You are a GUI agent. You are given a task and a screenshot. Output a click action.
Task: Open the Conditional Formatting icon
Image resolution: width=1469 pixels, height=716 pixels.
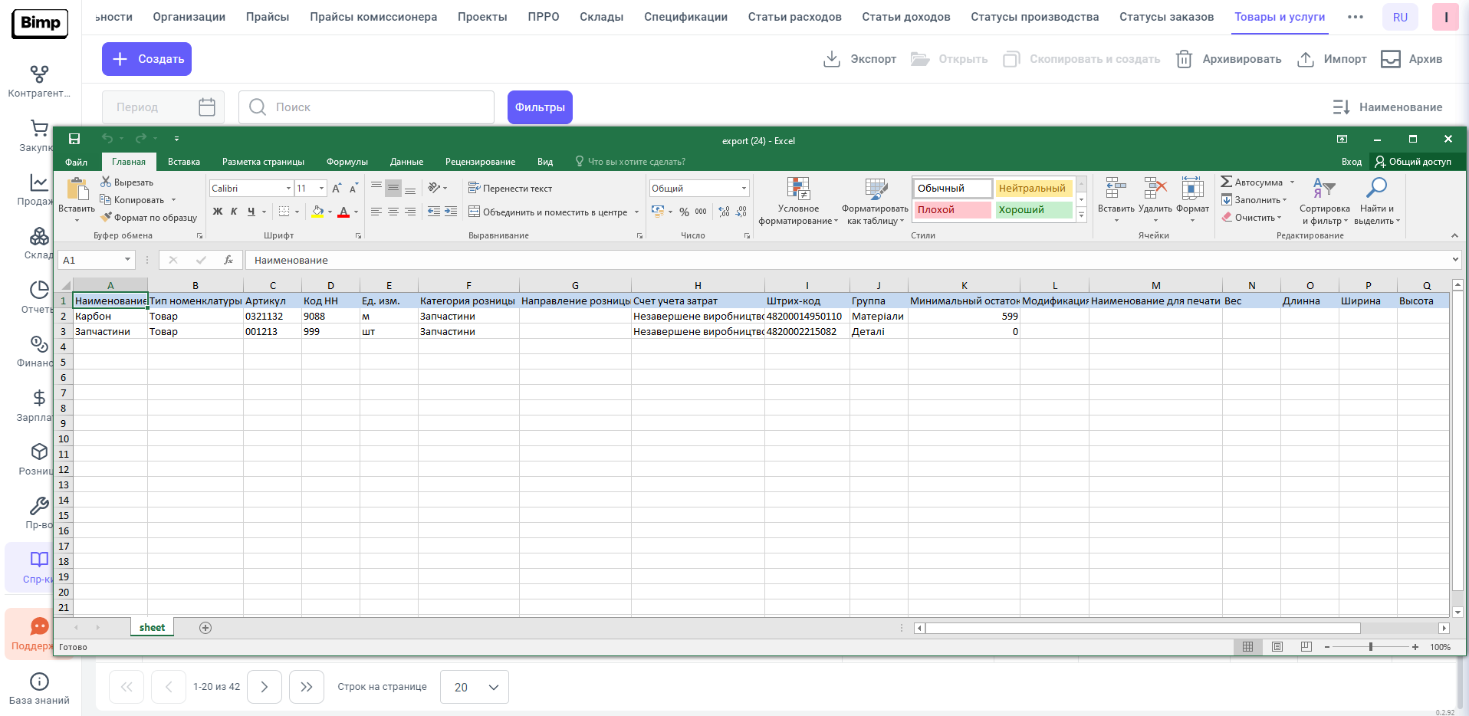[798, 189]
